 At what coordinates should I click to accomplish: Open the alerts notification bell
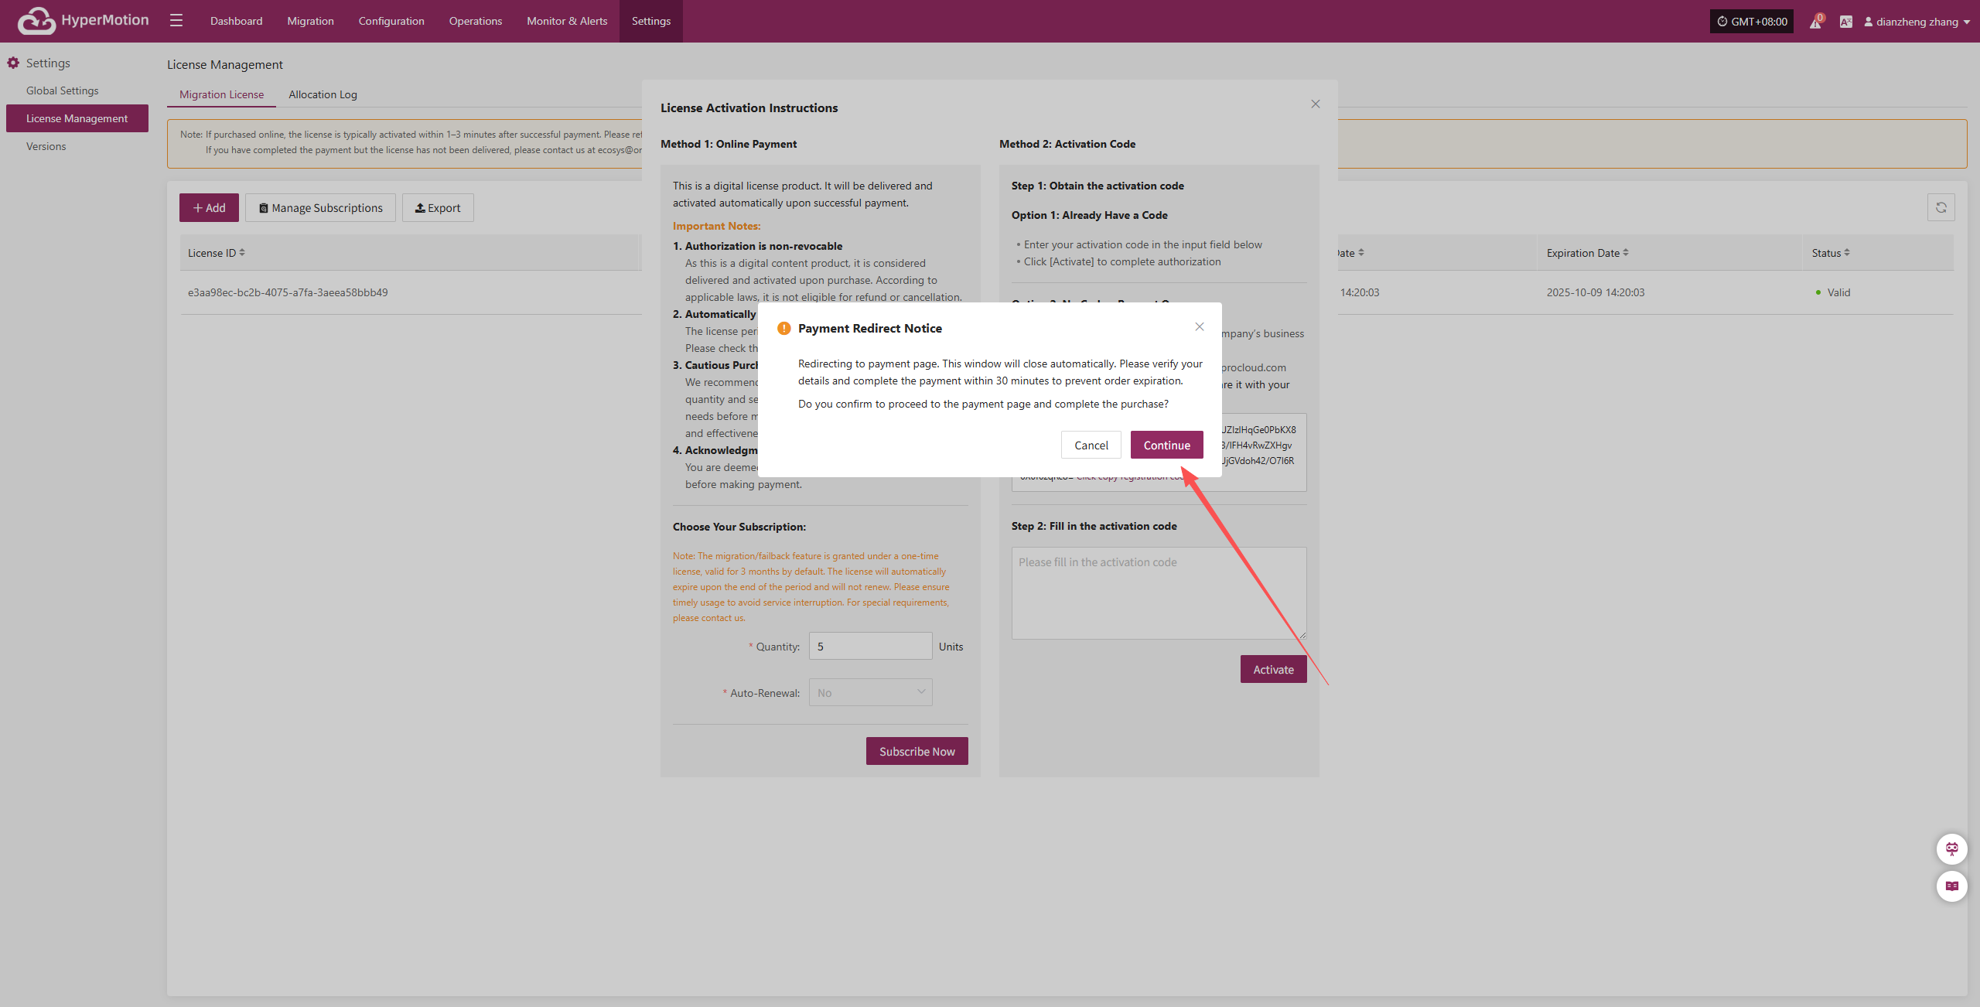(1815, 22)
